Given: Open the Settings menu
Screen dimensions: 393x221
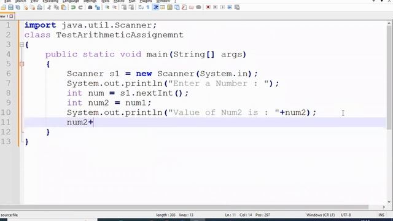Looking at the screenshot, I should (x=90, y=1).
